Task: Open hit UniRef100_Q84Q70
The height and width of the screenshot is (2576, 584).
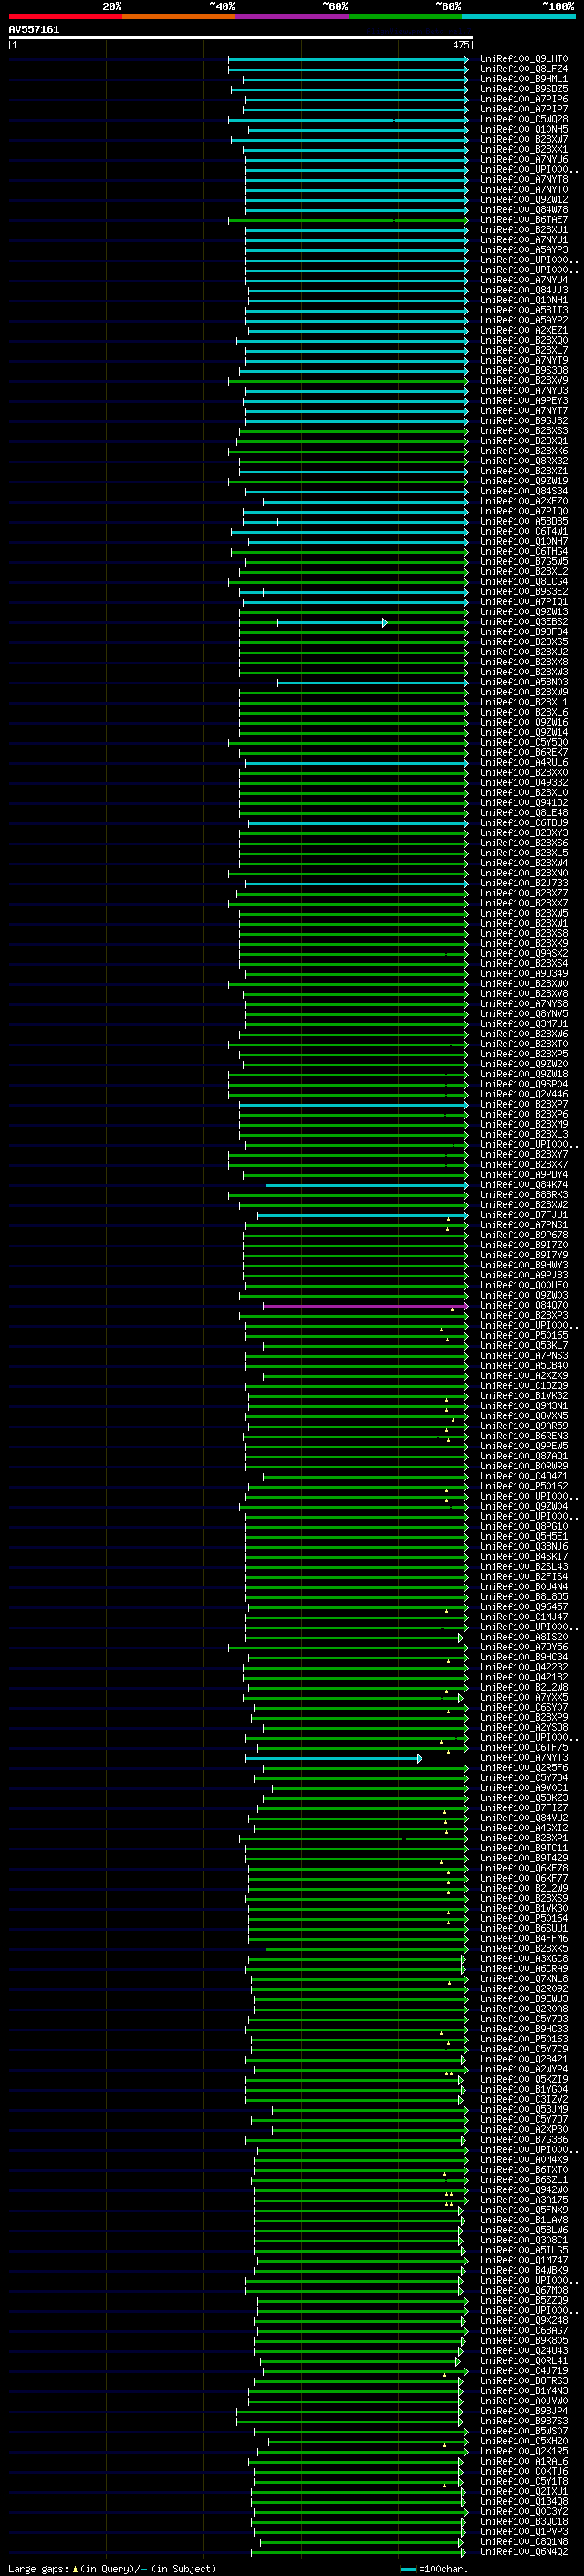Action: (523, 1306)
